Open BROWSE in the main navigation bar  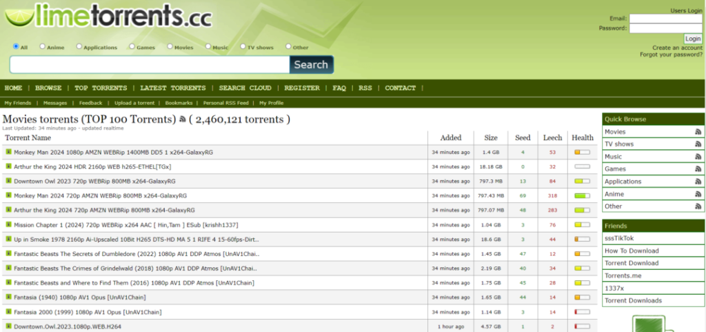[x=48, y=88]
